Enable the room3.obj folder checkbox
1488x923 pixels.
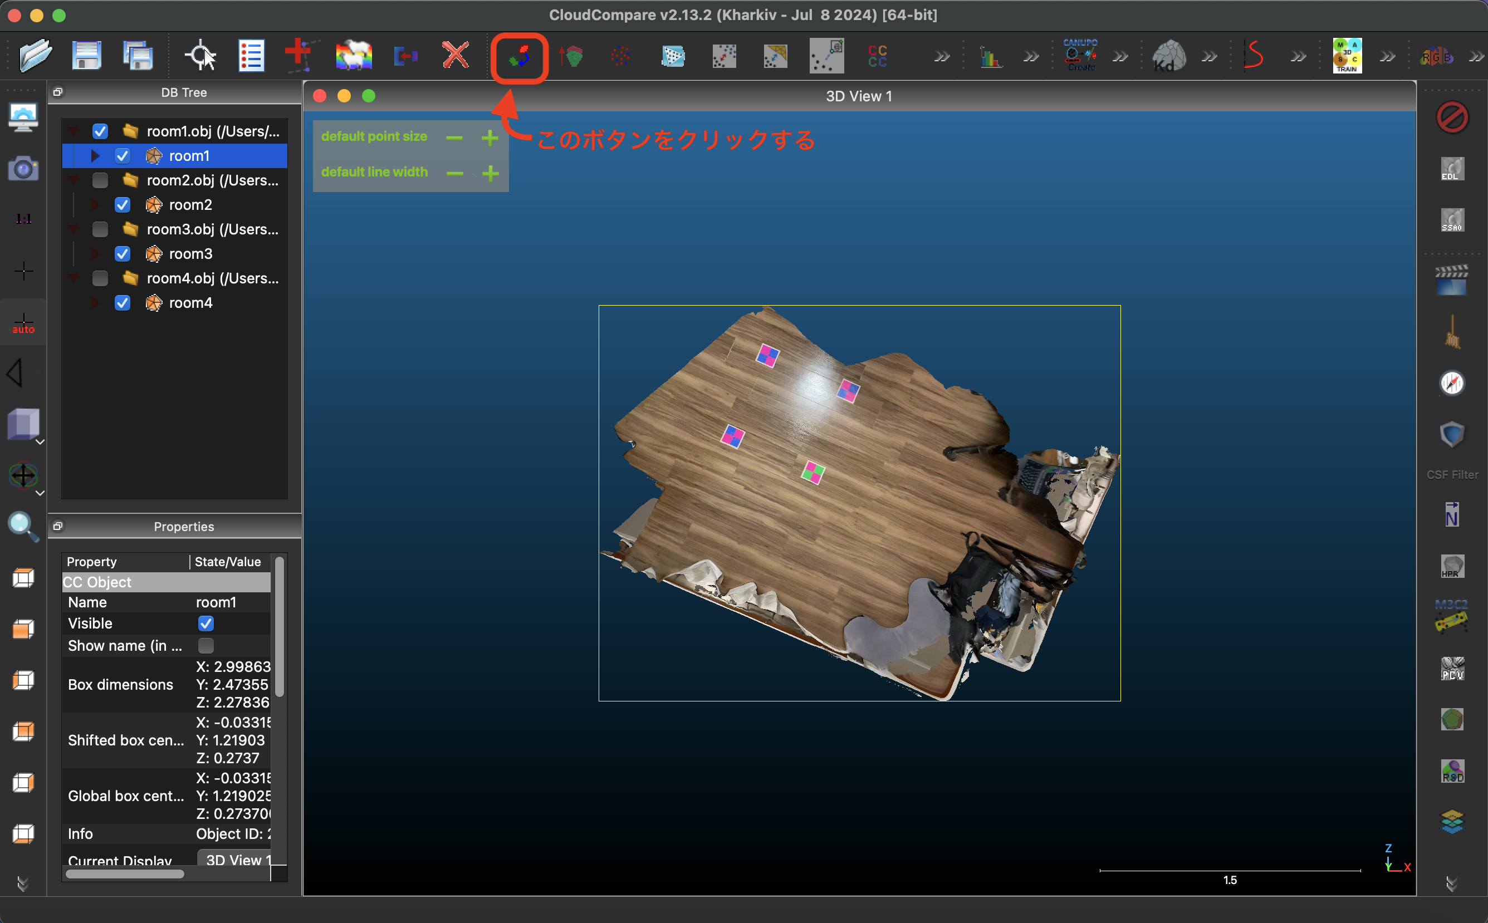100,229
